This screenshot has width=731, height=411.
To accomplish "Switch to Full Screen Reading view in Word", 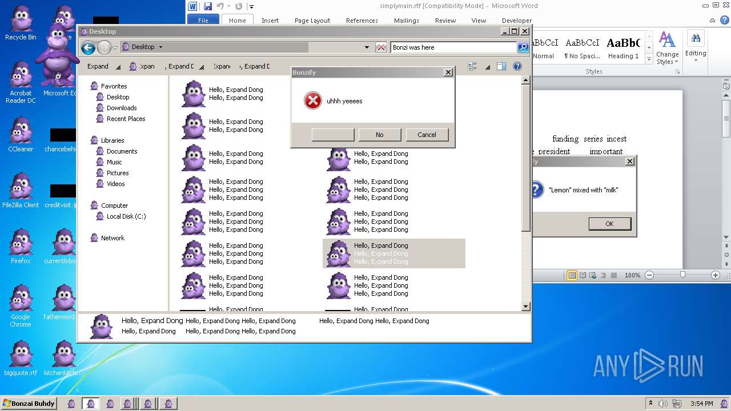I will click(x=583, y=275).
